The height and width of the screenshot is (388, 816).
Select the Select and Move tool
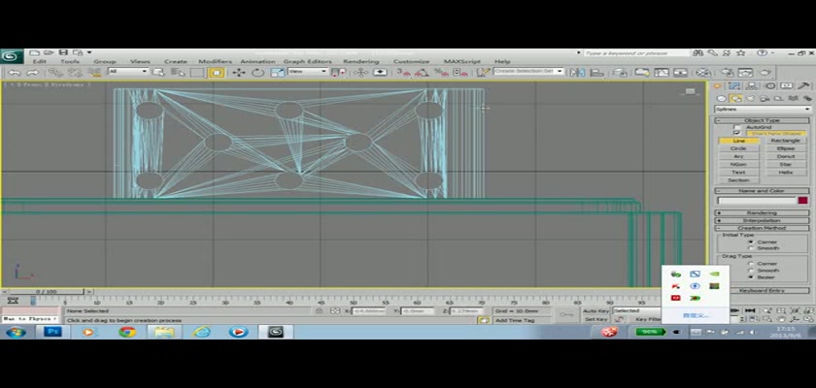(x=238, y=72)
